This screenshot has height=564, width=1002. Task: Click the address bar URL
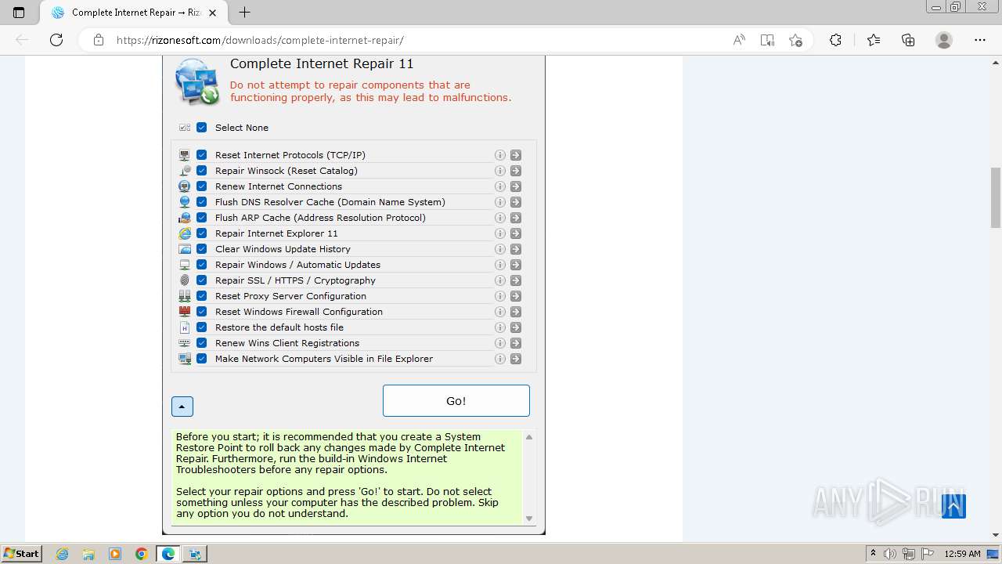coord(260,40)
